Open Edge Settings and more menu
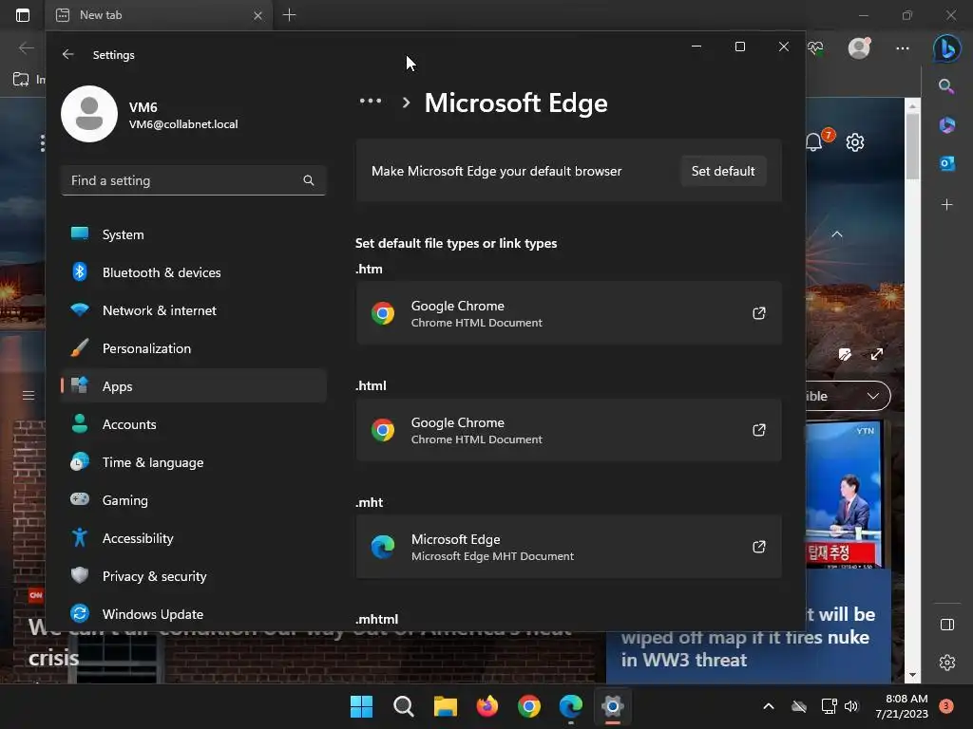The height and width of the screenshot is (729, 973). [x=903, y=47]
